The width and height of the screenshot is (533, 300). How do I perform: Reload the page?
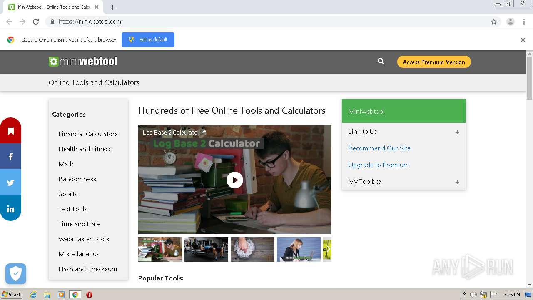point(36,22)
